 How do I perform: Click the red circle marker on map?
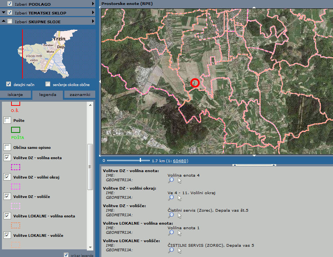coord(195,83)
